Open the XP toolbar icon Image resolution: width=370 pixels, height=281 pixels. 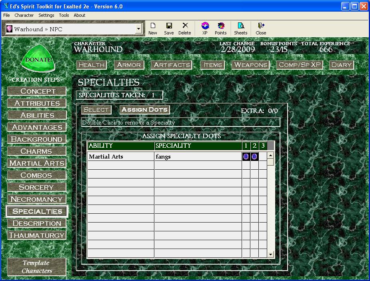205,29
